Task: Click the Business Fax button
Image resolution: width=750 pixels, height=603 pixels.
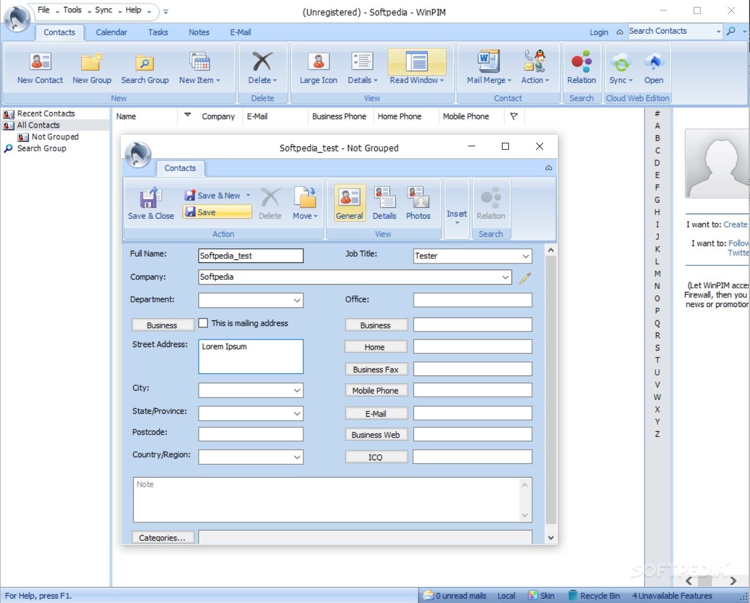Action: point(375,369)
